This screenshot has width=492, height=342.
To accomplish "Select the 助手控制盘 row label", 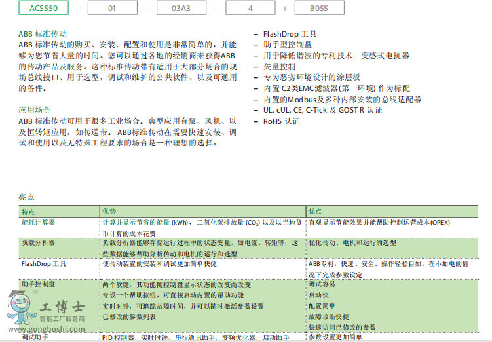I will [39, 285].
